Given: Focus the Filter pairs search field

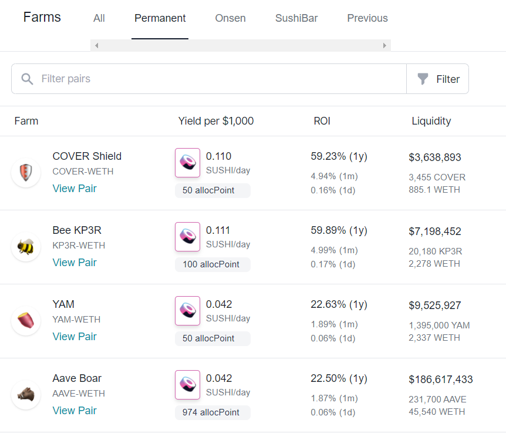Looking at the screenshot, I should (x=209, y=79).
